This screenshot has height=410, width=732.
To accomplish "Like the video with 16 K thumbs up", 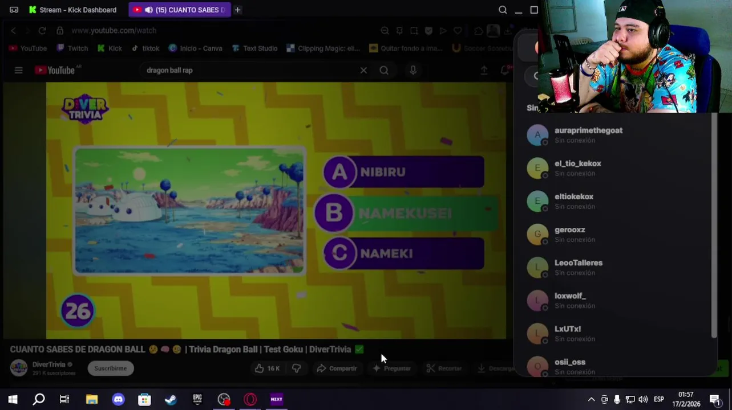I will (267, 368).
